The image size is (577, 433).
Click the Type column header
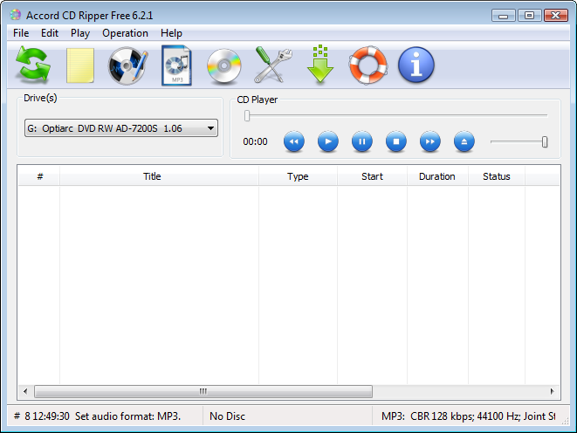[298, 176]
